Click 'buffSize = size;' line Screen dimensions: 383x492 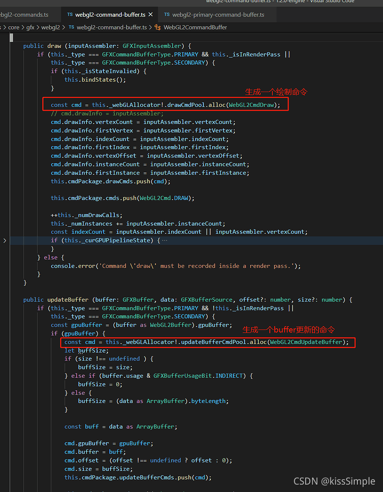[x=105, y=368]
